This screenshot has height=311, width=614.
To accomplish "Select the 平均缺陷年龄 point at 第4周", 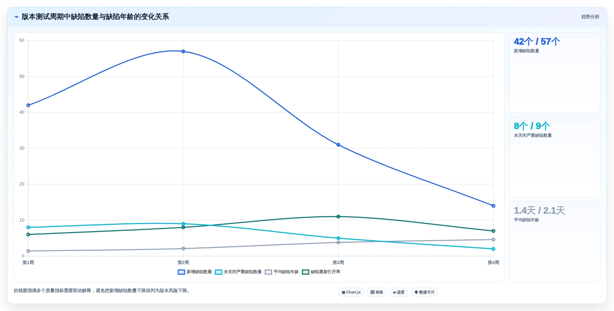I will pyautogui.click(x=493, y=240).
